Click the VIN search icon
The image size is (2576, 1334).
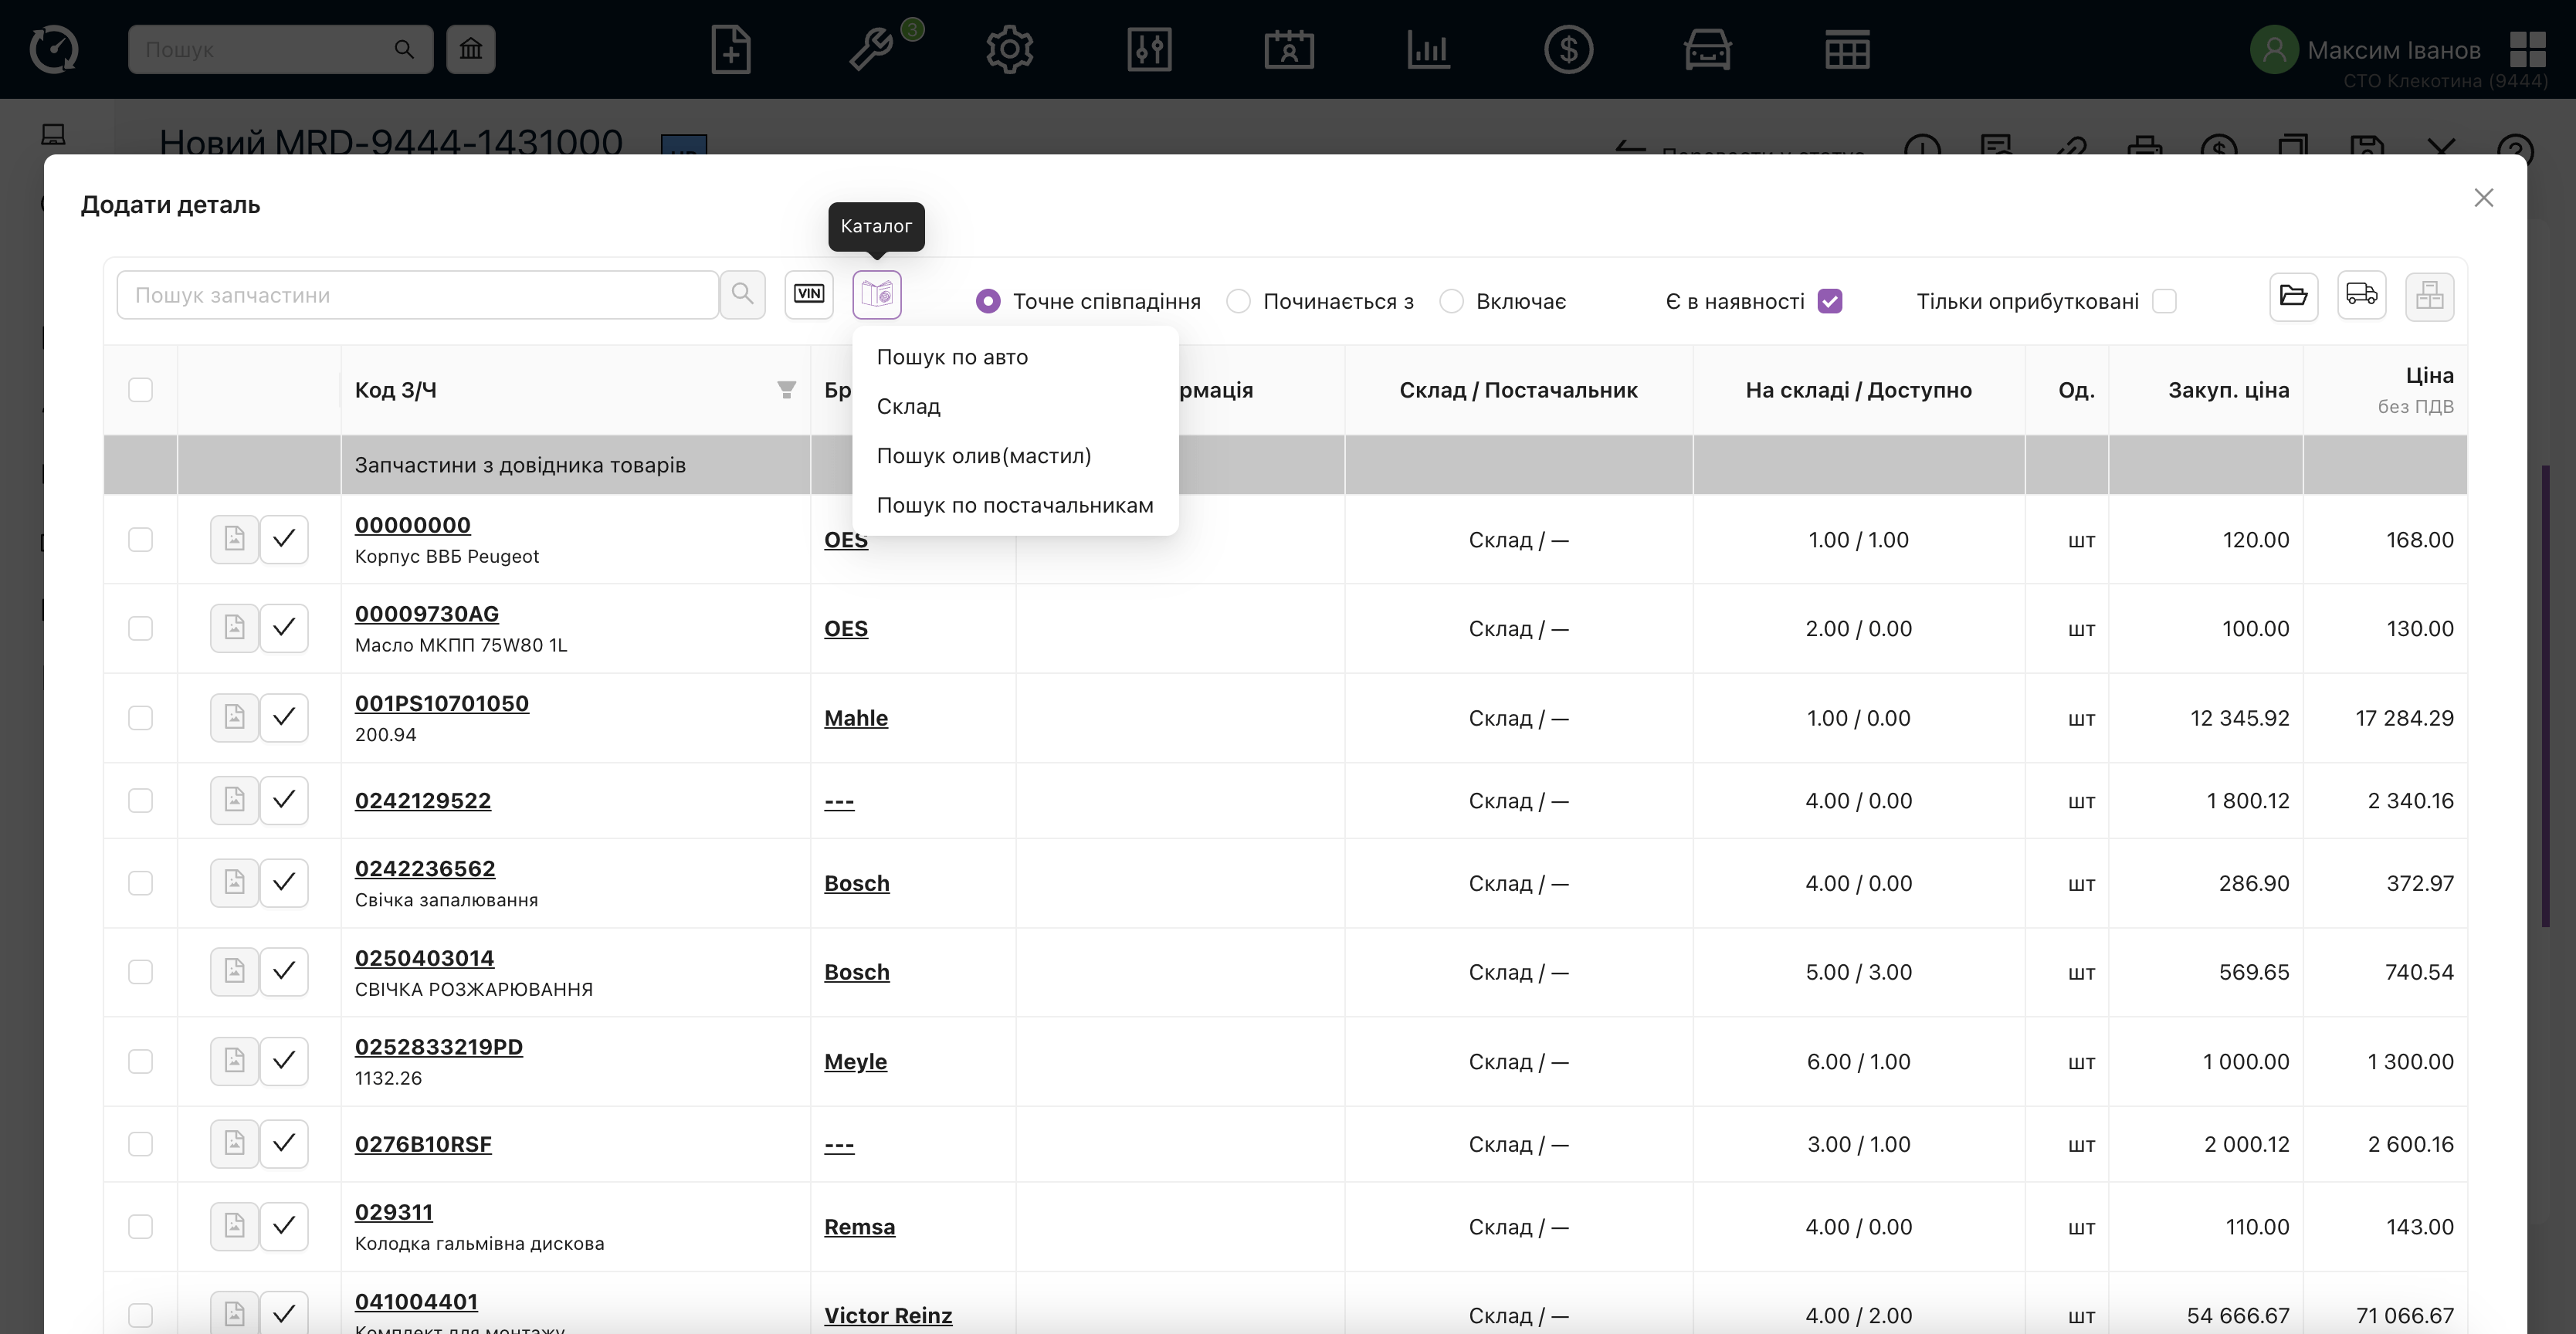[808, 295]
